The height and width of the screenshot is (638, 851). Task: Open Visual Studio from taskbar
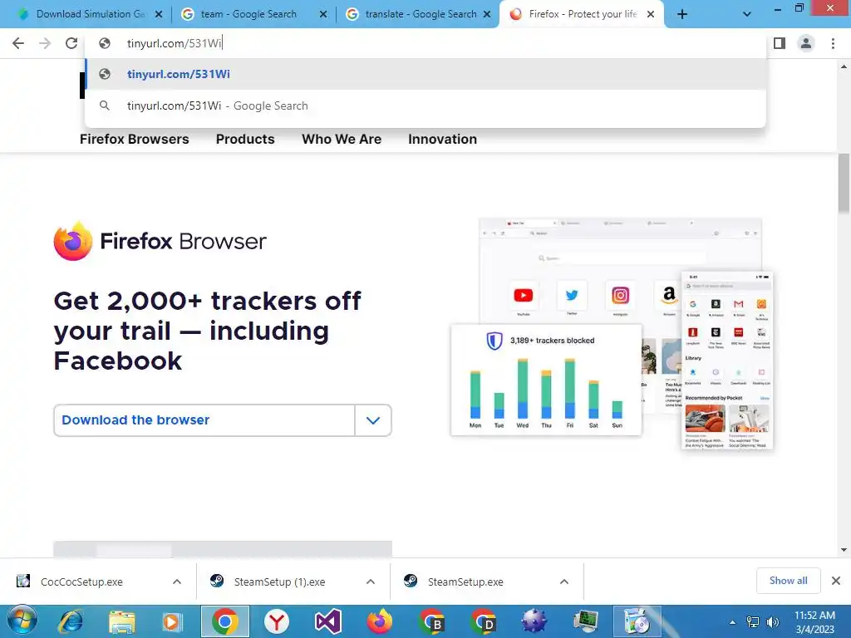point(327,621)
